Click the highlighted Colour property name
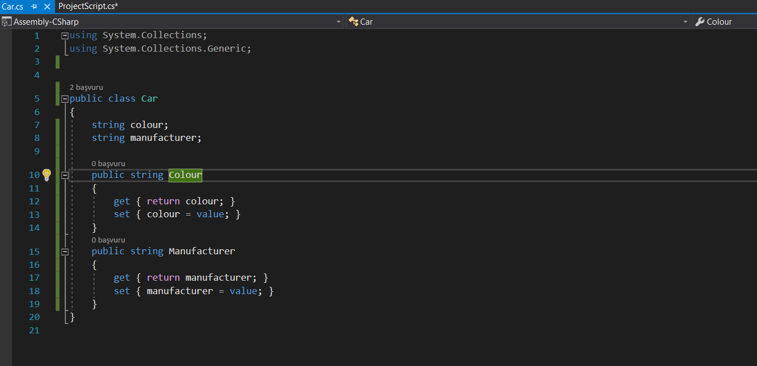 point(185,175)
